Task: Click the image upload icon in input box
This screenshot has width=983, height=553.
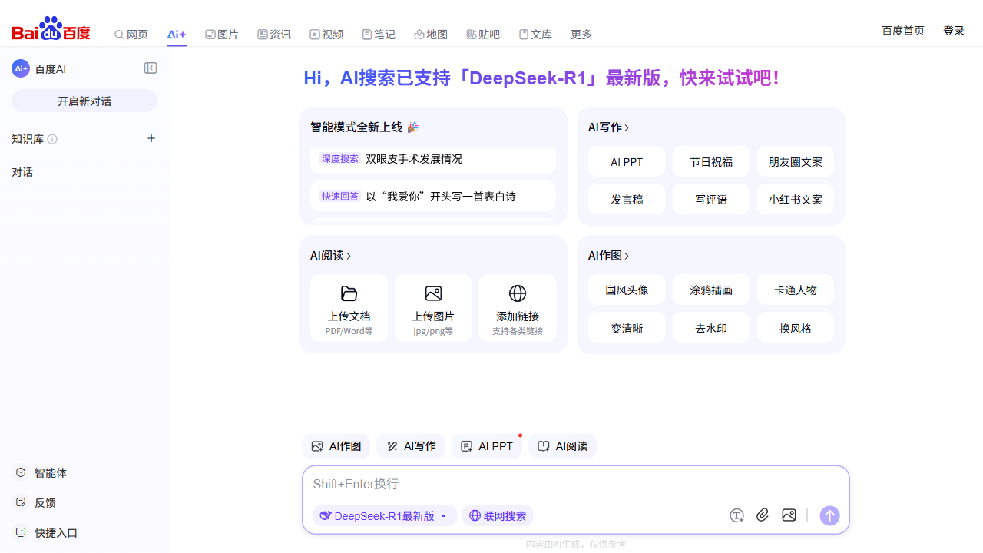Action: click(x=789, y=515)
